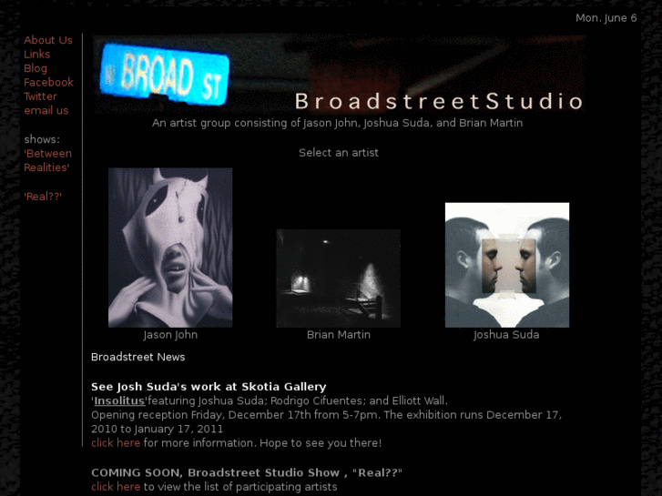Viewport: 662px width, 496px height.
Task: Open the Facebook link in sidebar
Action: coord(48,82)
